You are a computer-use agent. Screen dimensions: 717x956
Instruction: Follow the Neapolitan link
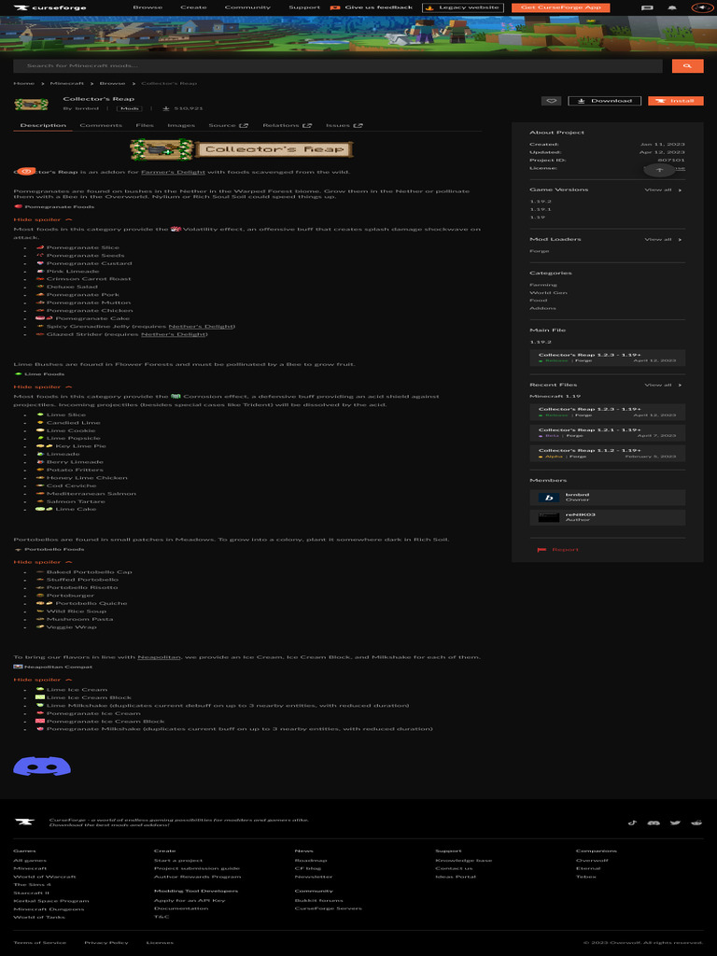pyautogui.click(x=159, y=657)
